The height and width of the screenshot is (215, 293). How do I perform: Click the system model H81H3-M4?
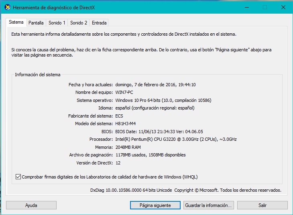(125, 124)
